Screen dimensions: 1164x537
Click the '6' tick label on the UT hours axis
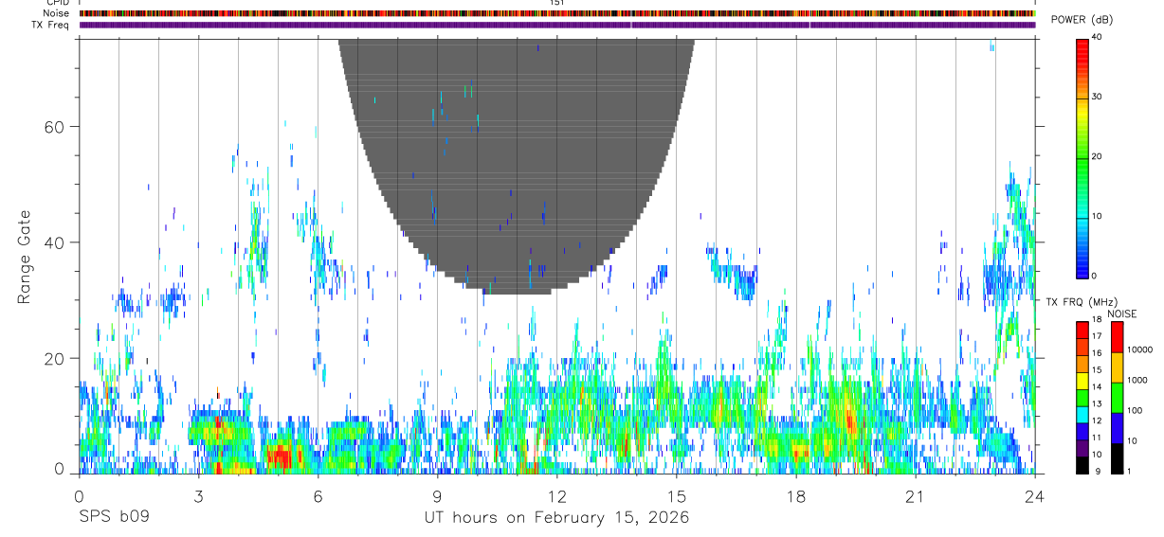[318, 495]
